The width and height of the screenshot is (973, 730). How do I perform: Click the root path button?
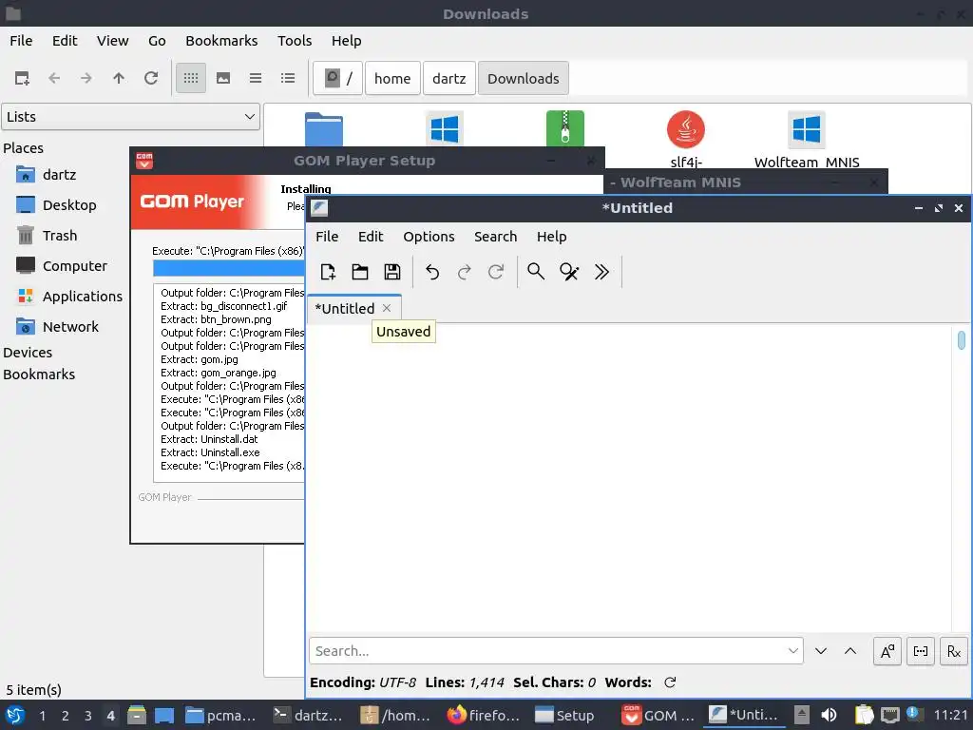point(338,78)
